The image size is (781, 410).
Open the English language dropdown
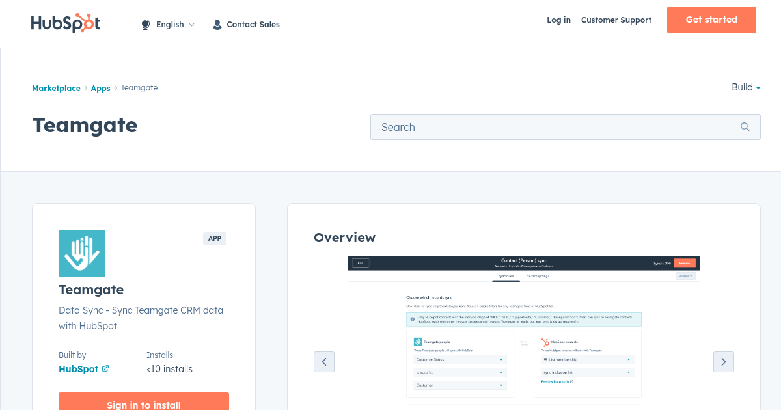pyautogui.click(x=168, y=25)
